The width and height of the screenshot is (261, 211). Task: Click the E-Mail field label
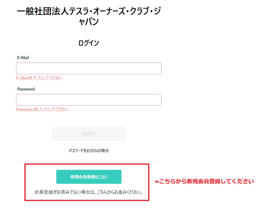coord(23,58)
